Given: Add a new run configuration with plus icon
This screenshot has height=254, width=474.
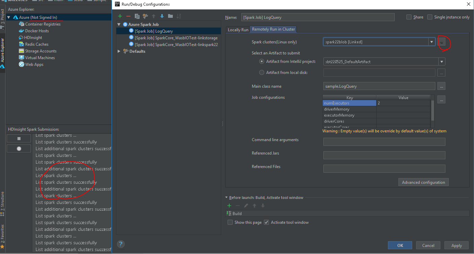Looking at the screenshot, I should click(x=120, y=16).
